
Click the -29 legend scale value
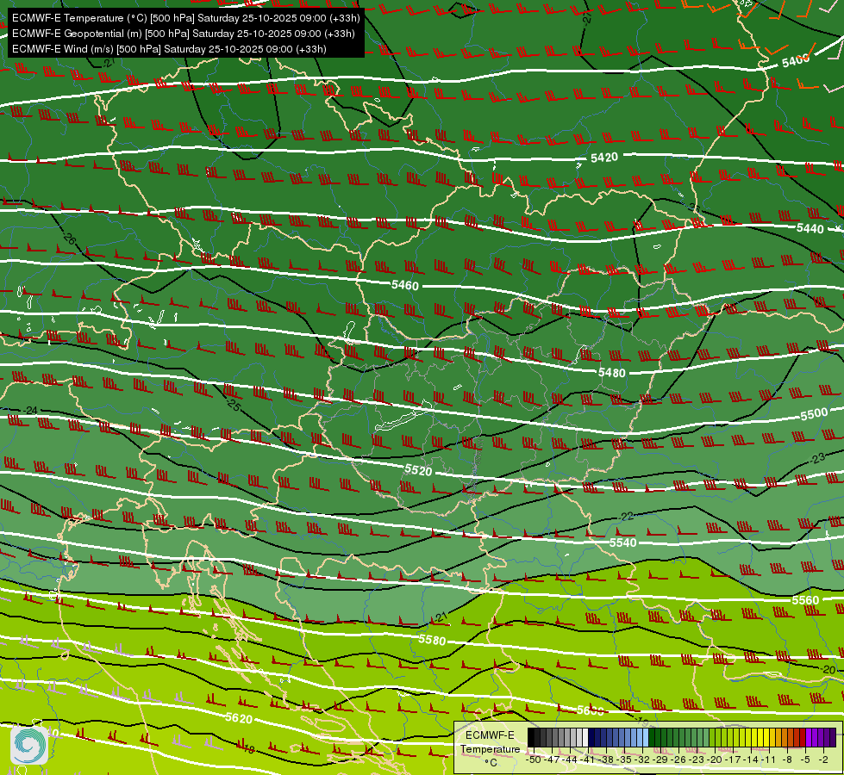click(x=660, y=760)
